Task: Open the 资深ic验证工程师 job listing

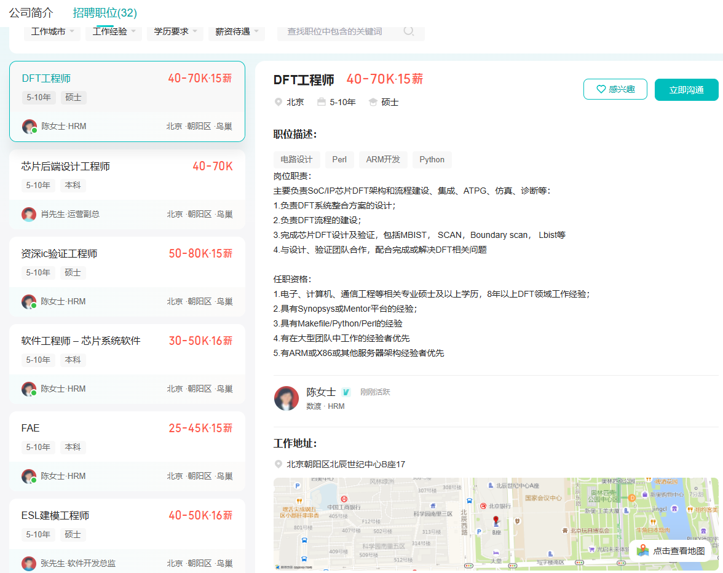Action: (x=127, y=277)
